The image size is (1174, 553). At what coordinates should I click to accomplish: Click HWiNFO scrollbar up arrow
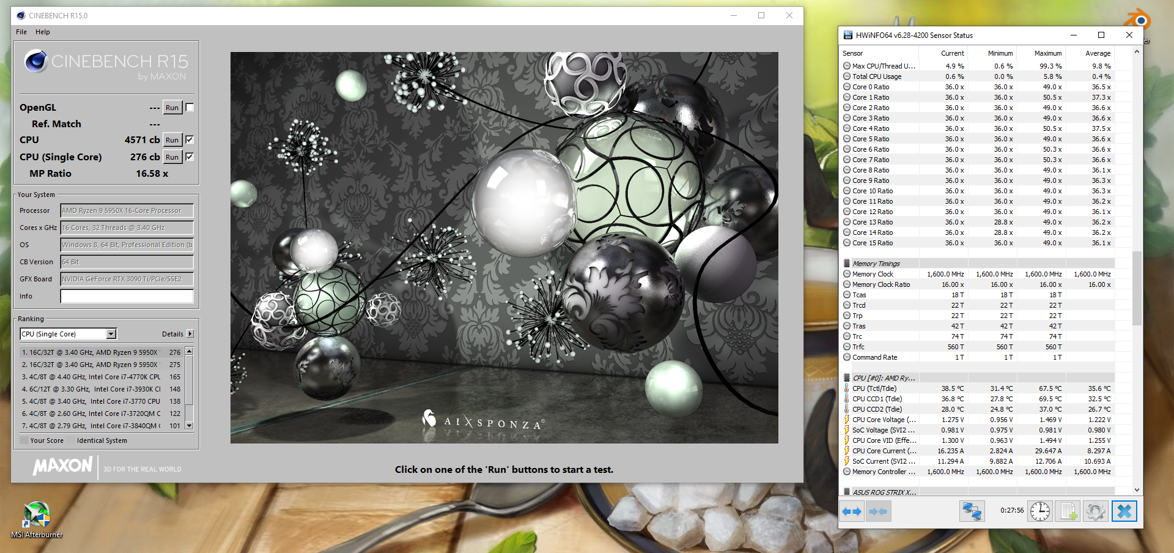(x=1137, y=52)
